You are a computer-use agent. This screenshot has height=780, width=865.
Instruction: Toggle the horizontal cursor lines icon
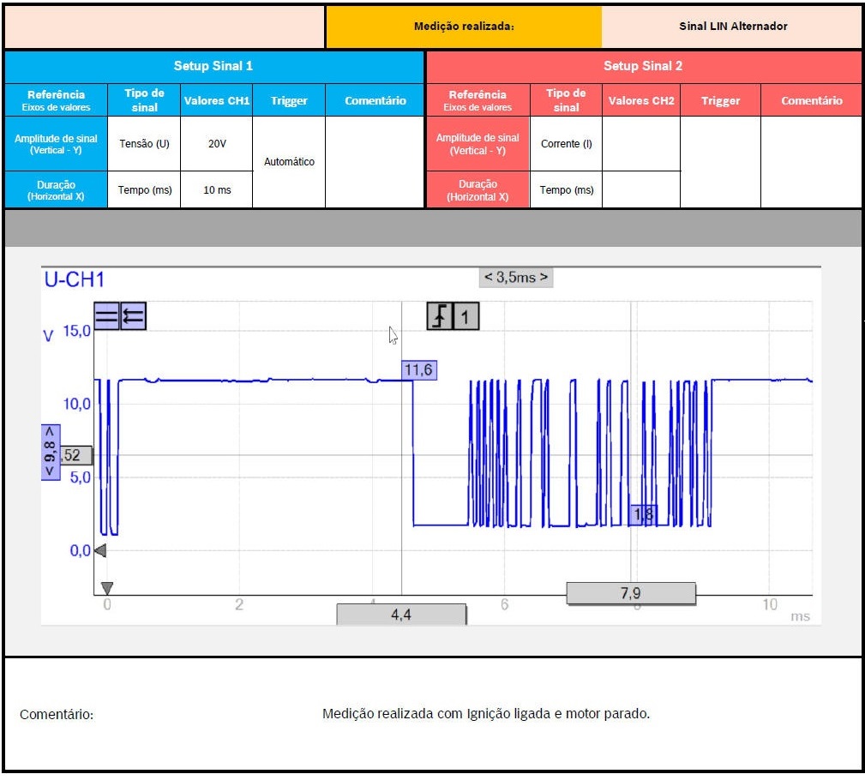click(106, 317)
